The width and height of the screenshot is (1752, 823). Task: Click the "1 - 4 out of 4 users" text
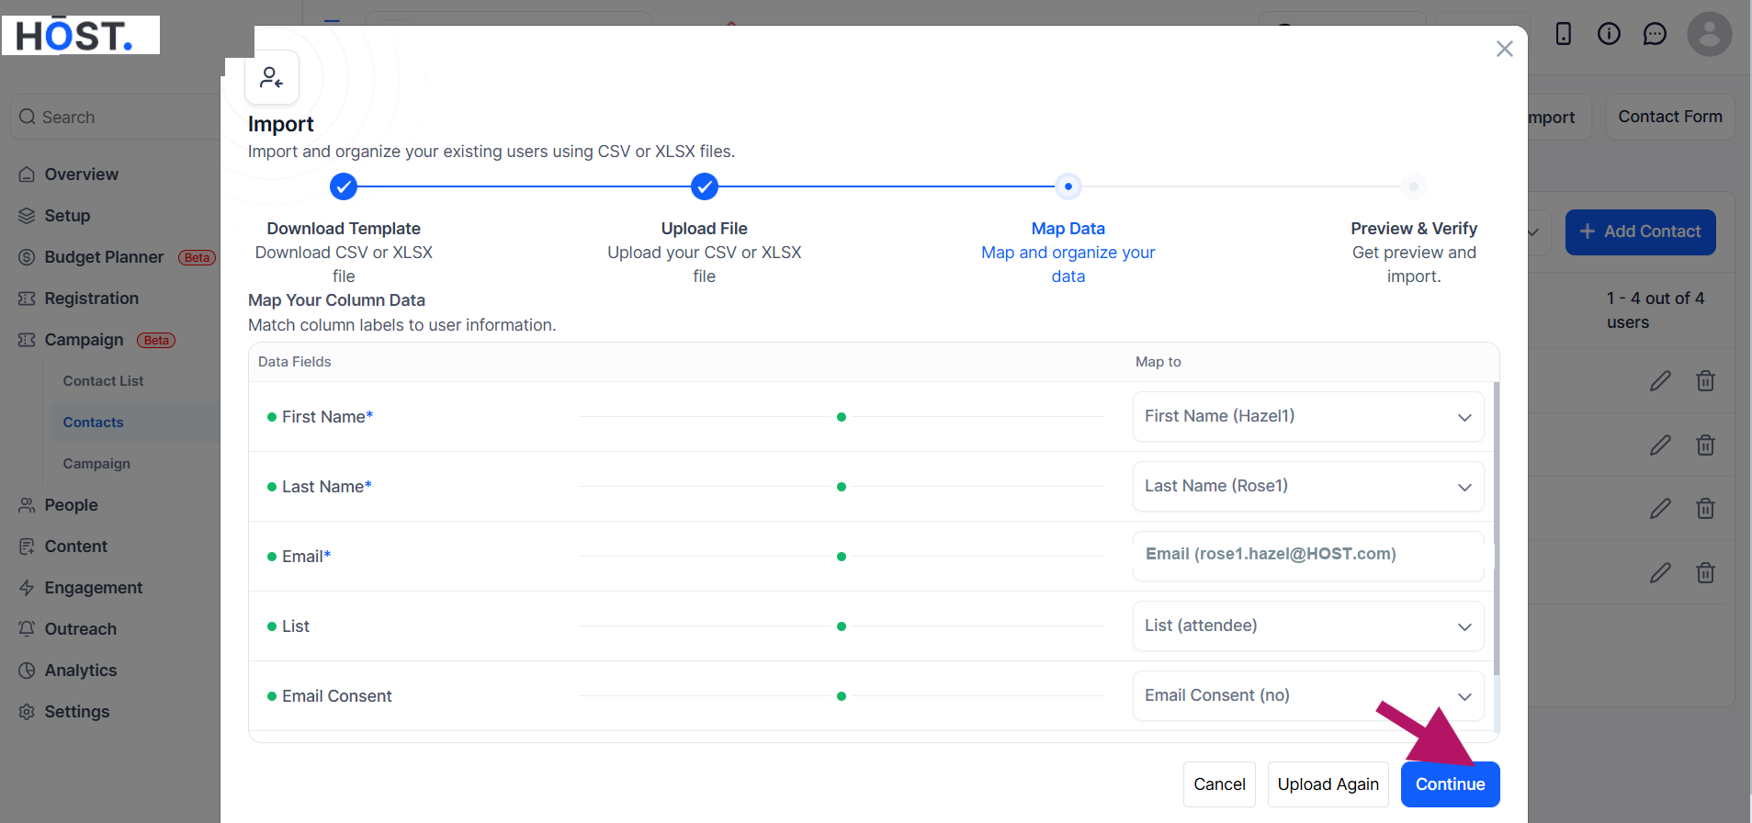point(1655,310)
